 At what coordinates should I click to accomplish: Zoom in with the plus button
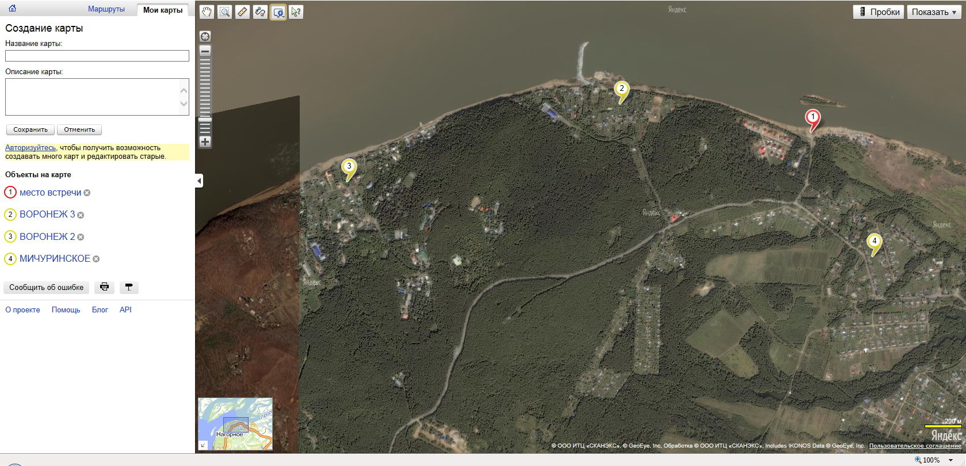(205, 142)
